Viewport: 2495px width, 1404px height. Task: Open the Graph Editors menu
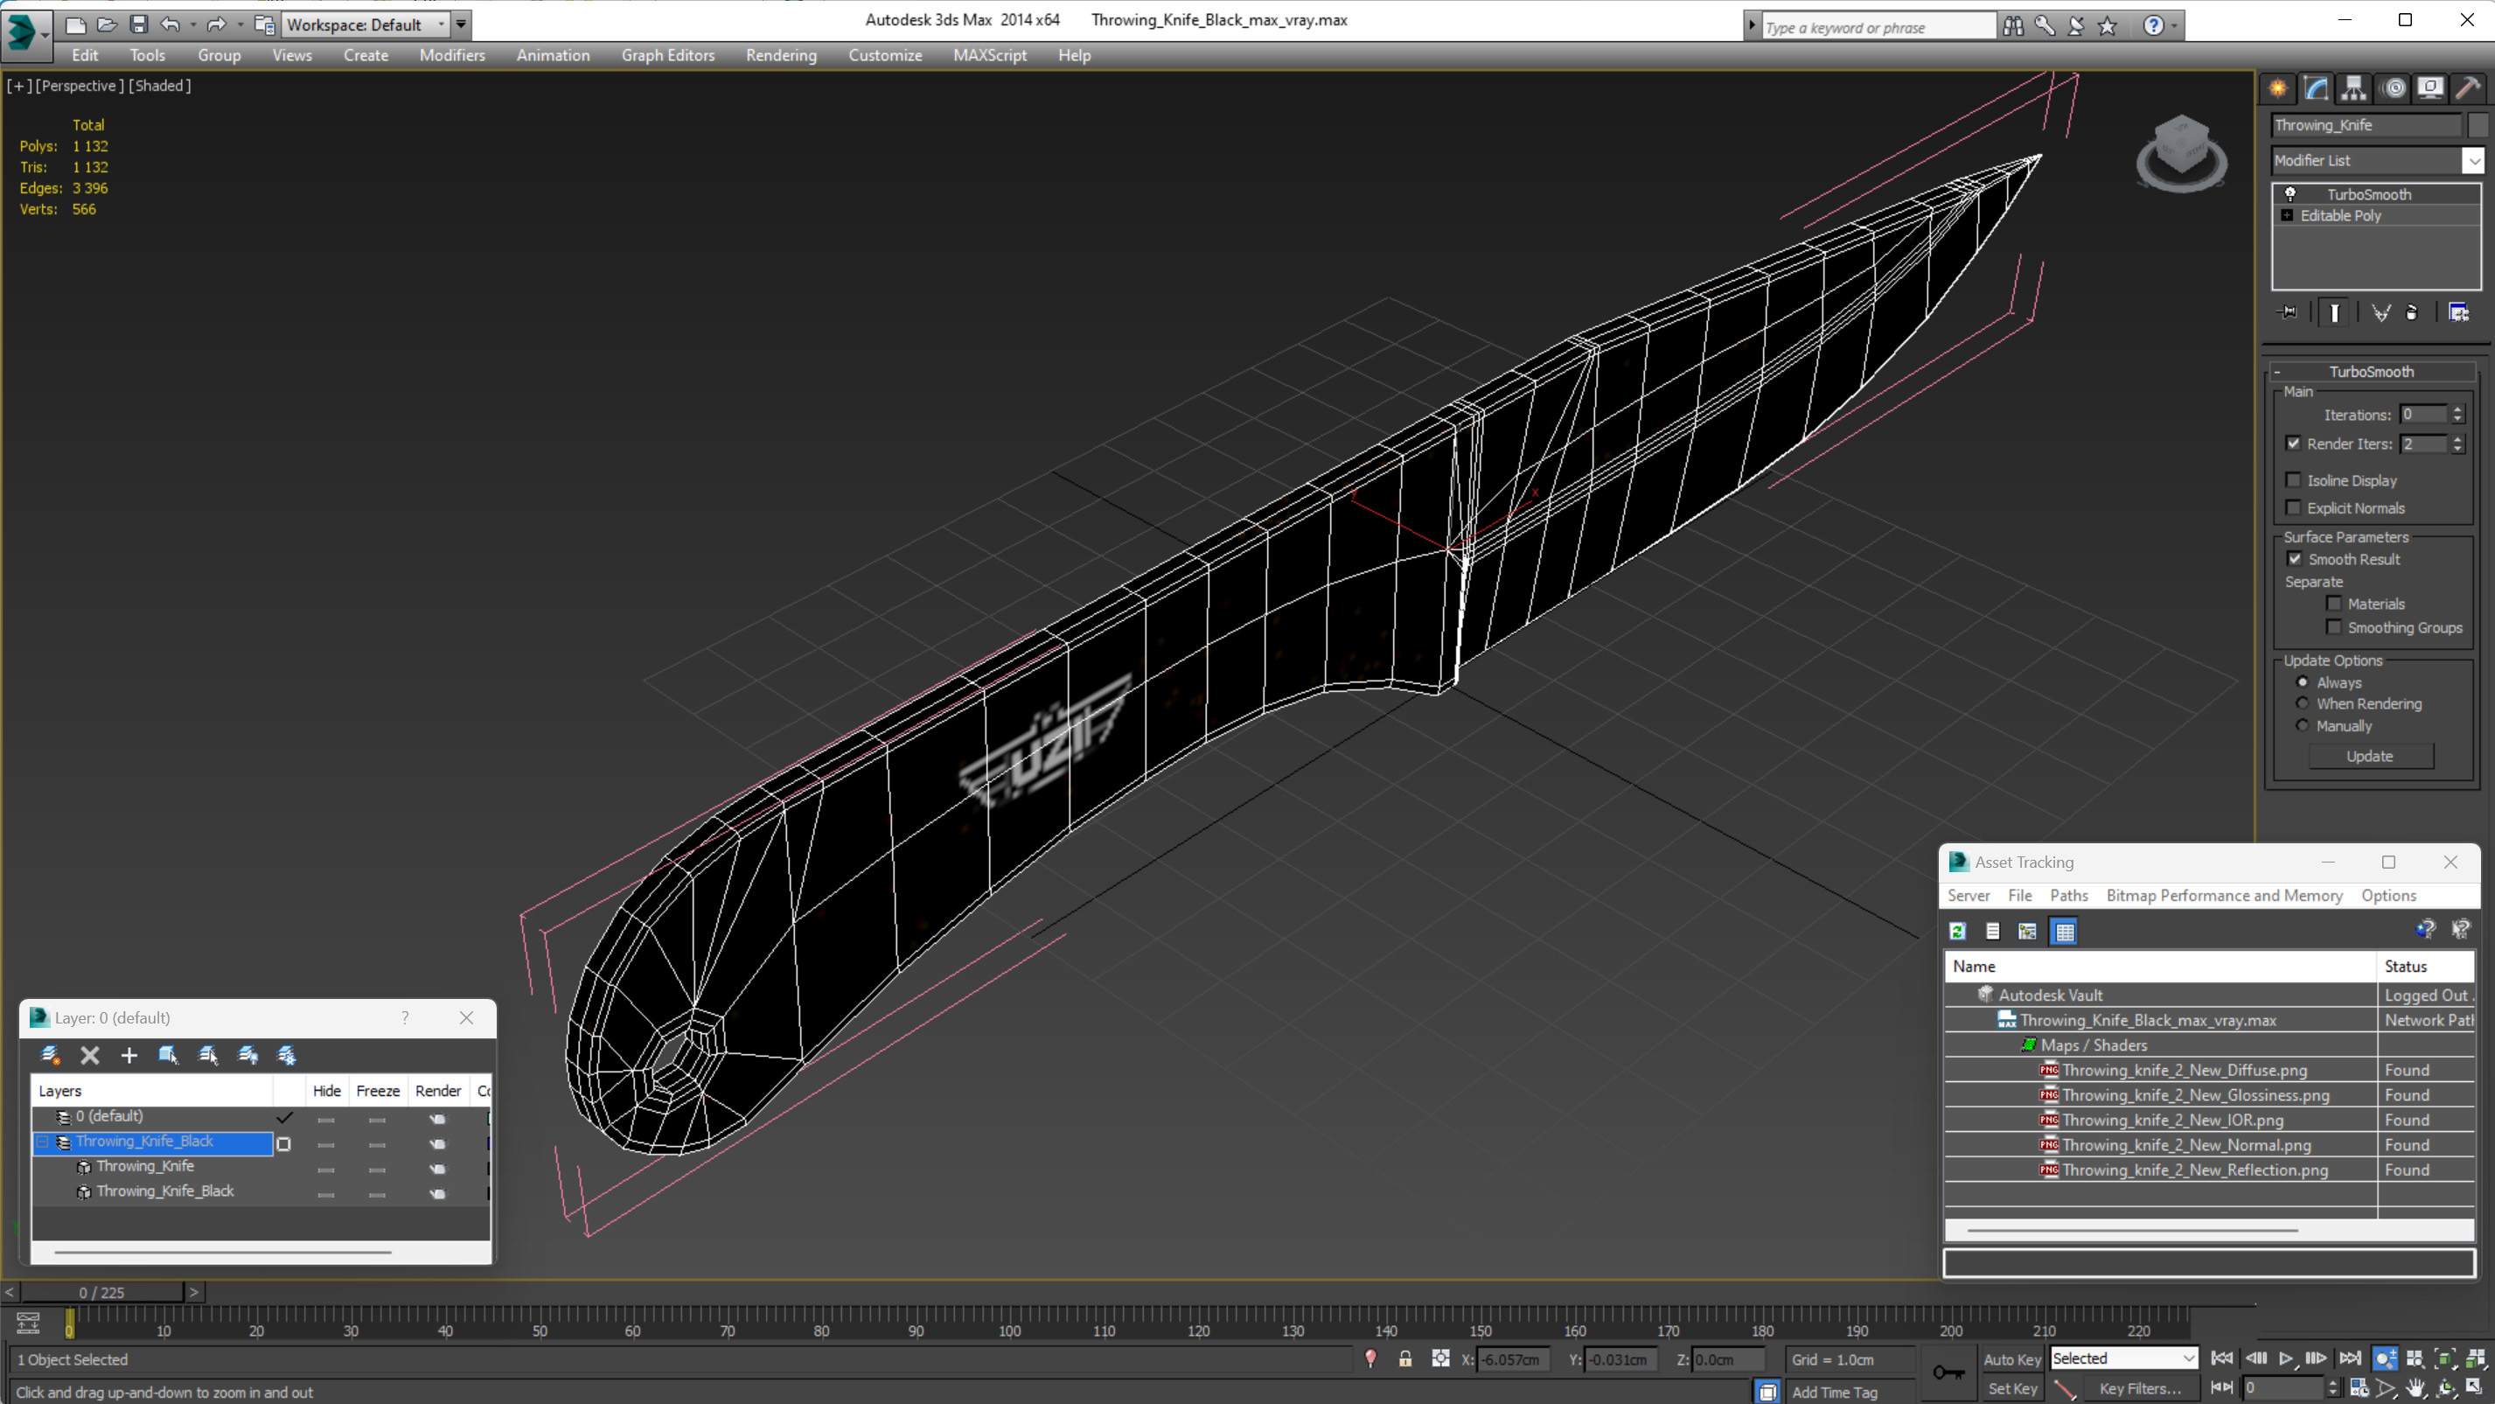667,55
